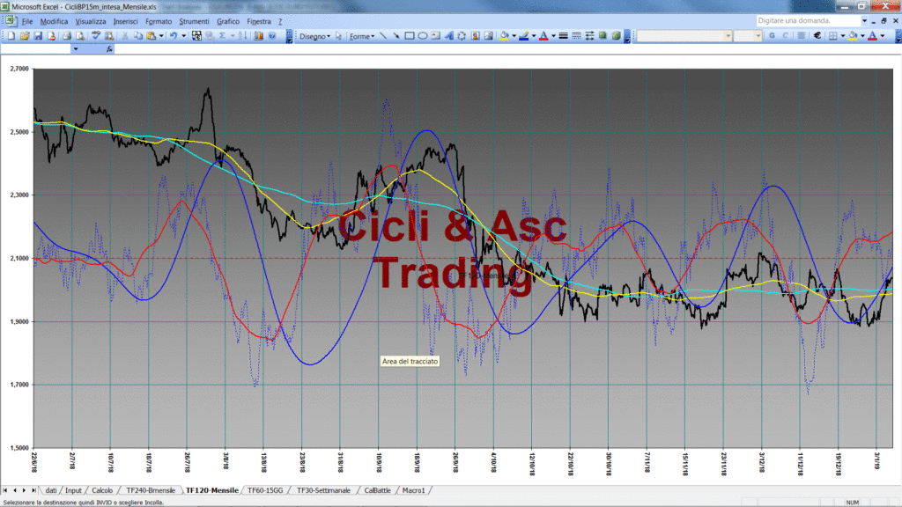Expand the Name Box dropdown arrow
The width and height of the screenshot is (902, 507).
(76, 49)
